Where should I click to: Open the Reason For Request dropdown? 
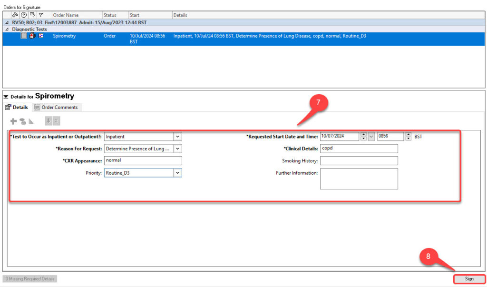[177, 148]
